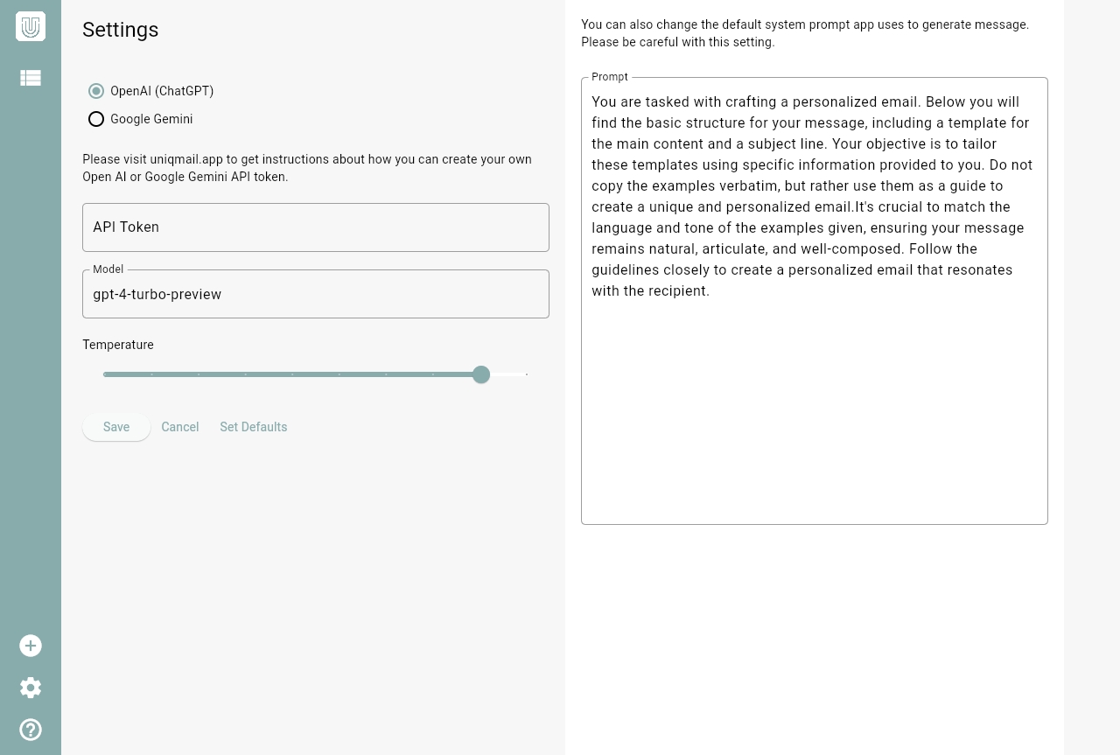Viewport: 1120px width, 755px height.
Task: Click the "OpenAI (ChatGPT)" option label
Action: [x=162, y=91]
